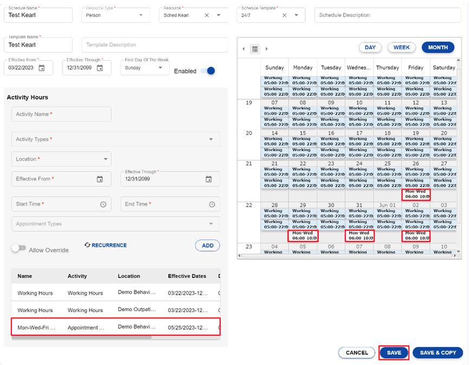This screenshot has height=365, width=471.
Task: Switch calendar to WEEK view
Action: point(402,48)
